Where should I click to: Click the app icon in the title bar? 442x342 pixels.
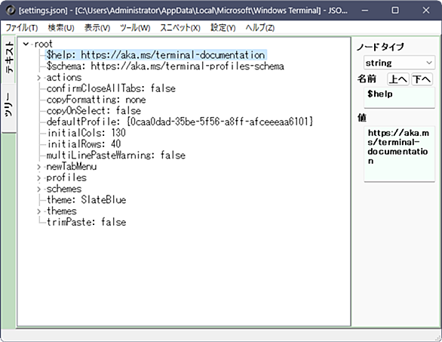point(11,10)
